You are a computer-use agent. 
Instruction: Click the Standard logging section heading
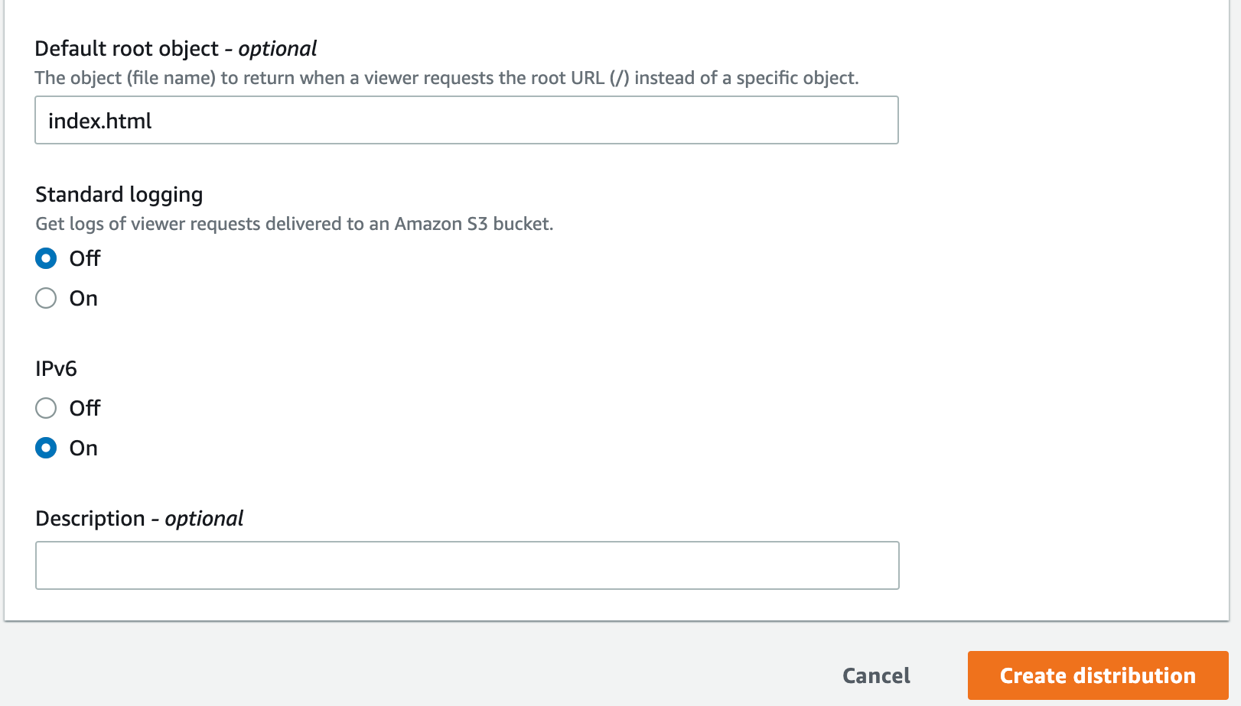point(119,195)
